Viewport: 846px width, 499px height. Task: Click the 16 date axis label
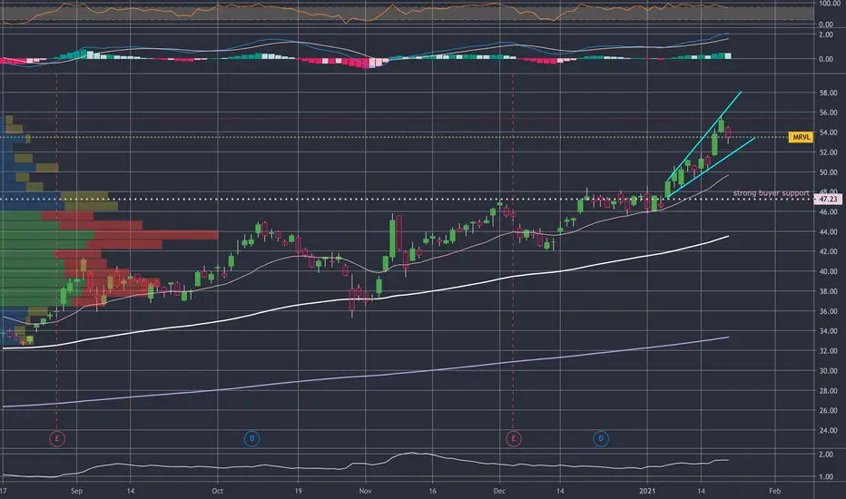(x=432, y=491)
